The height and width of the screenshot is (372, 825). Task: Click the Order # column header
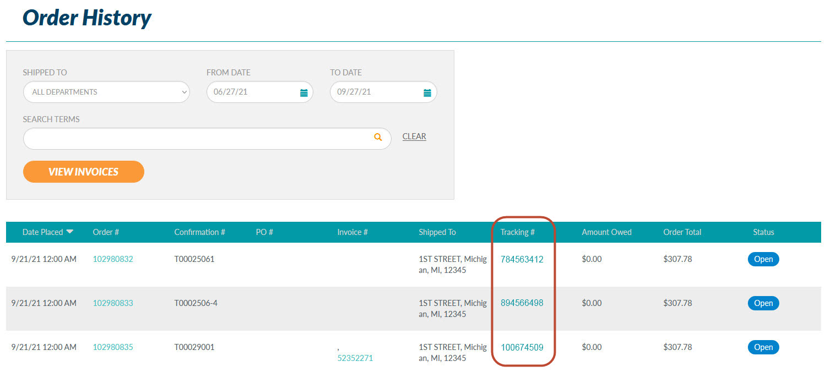click(106, 232)
